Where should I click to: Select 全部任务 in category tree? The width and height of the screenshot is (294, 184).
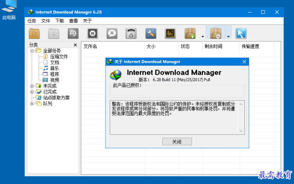(x=52, y=51)
